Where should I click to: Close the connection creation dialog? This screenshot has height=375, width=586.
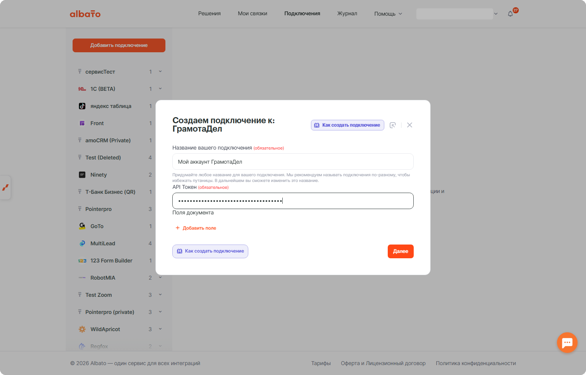[x=410, y=125]
